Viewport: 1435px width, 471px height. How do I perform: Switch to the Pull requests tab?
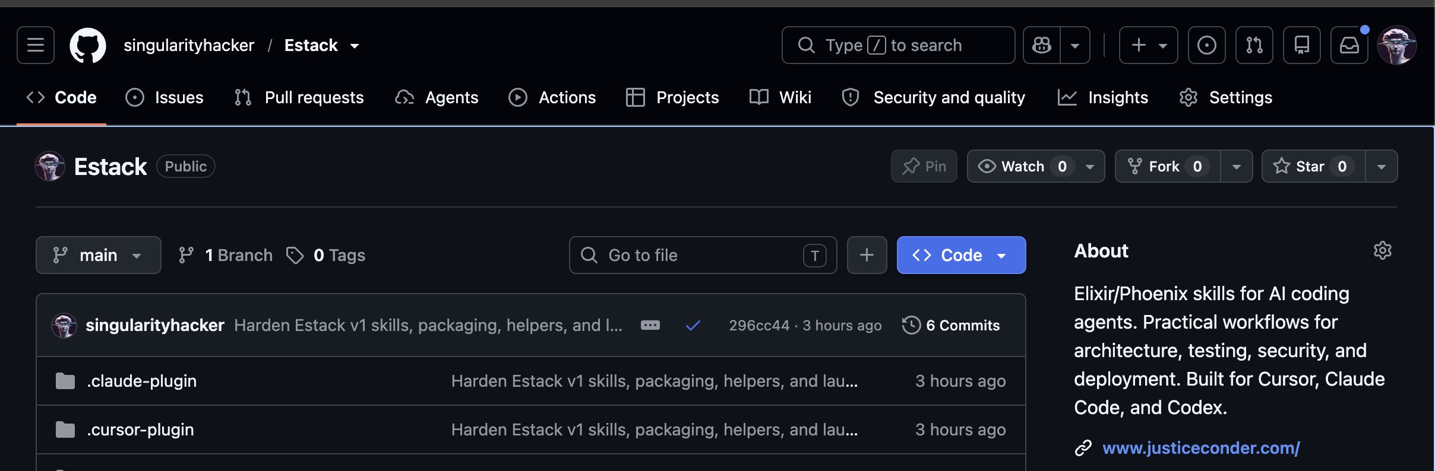tap(299, 97)
